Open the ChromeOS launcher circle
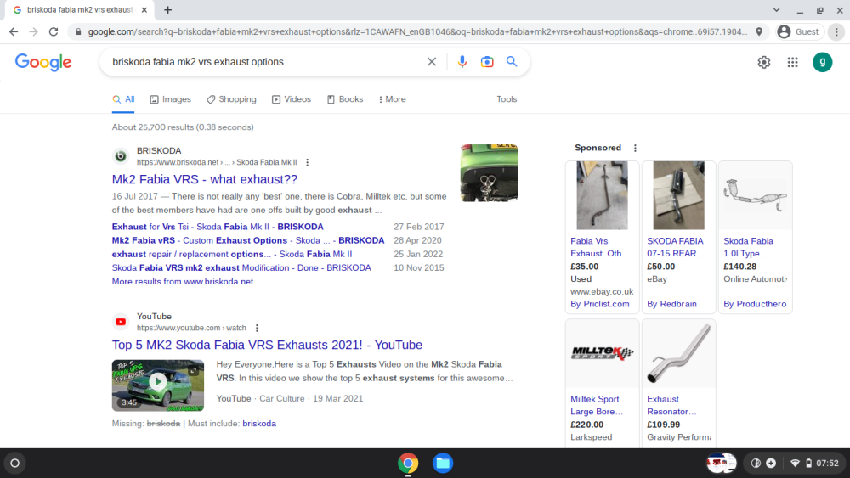The height and width of the screenshot is (478, 850). click(x=15, y=463)
